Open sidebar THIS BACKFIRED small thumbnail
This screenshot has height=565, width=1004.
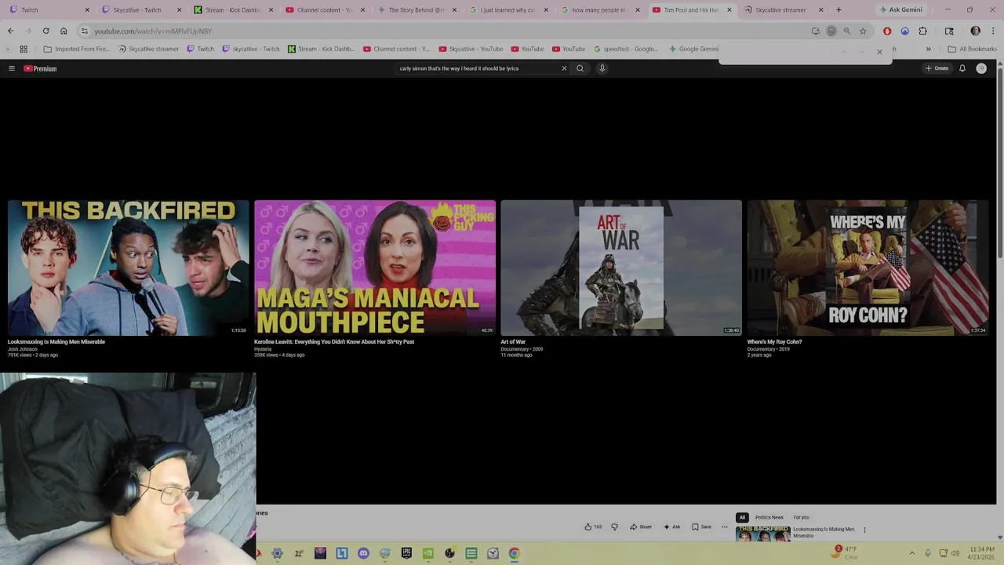[x=762, y=534]
